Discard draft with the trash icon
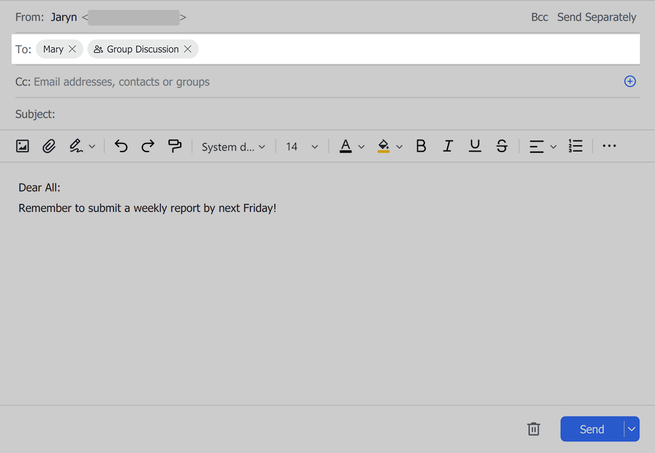Image resolution: width=655 pixels, height=453 pixels. (x=534, y=429)
